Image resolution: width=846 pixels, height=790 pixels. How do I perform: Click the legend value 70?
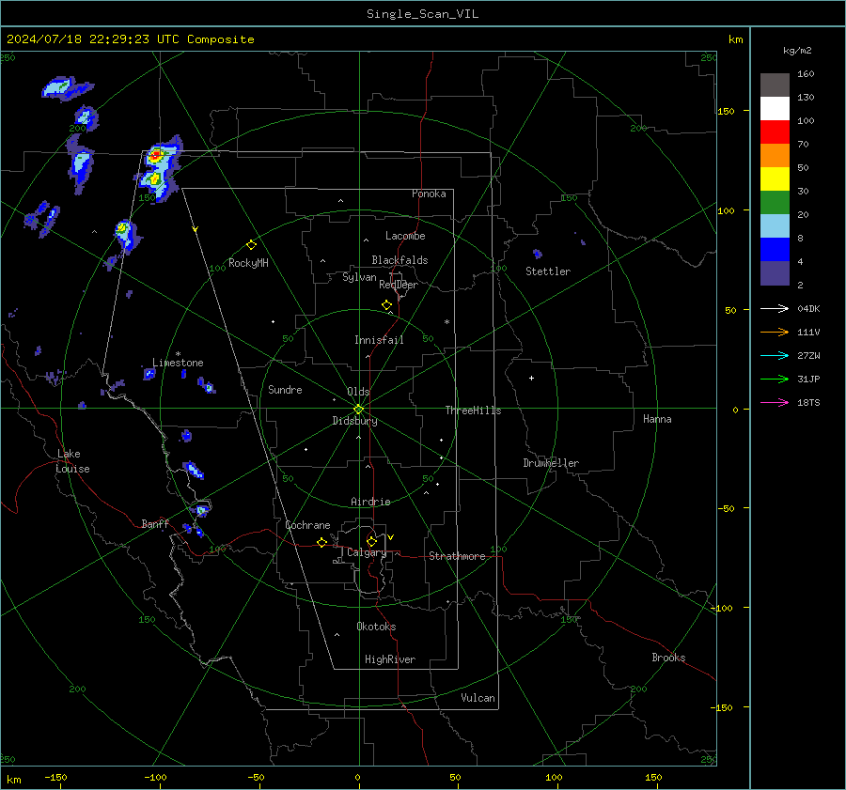(x=803, y=144)
